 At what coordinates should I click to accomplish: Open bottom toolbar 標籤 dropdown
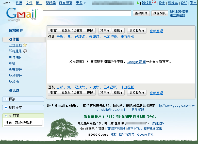click(x=118, y=93)
